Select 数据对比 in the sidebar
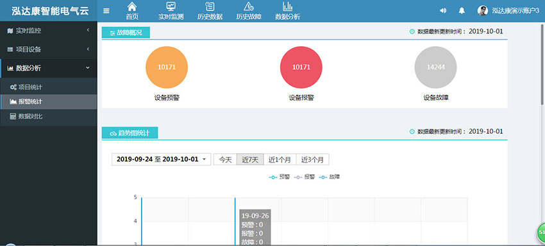This screenshot has width=545, height=246. pos(49,117)
